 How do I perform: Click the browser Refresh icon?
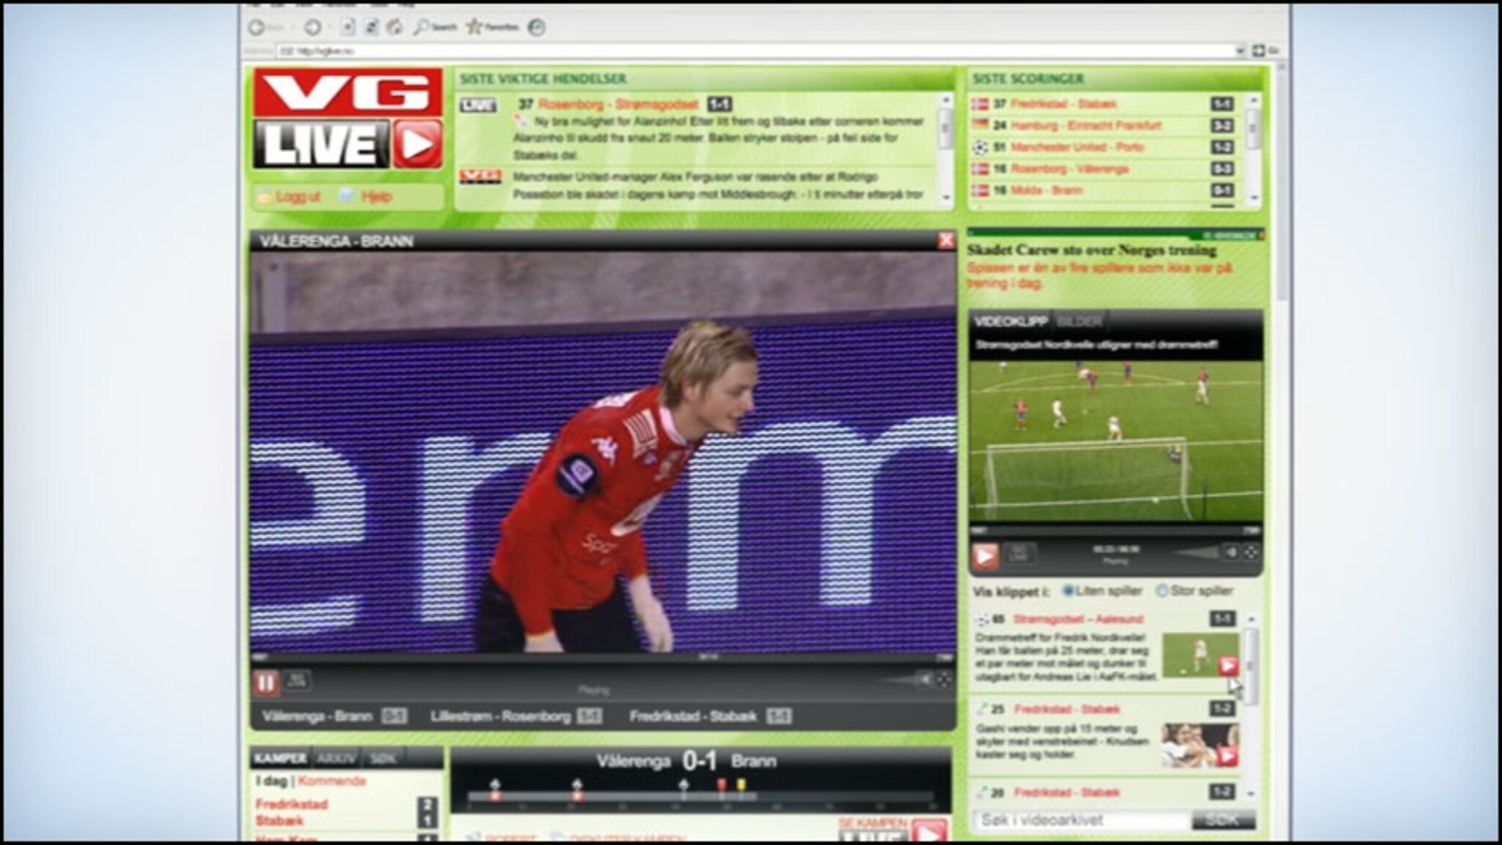coord(372,27)
